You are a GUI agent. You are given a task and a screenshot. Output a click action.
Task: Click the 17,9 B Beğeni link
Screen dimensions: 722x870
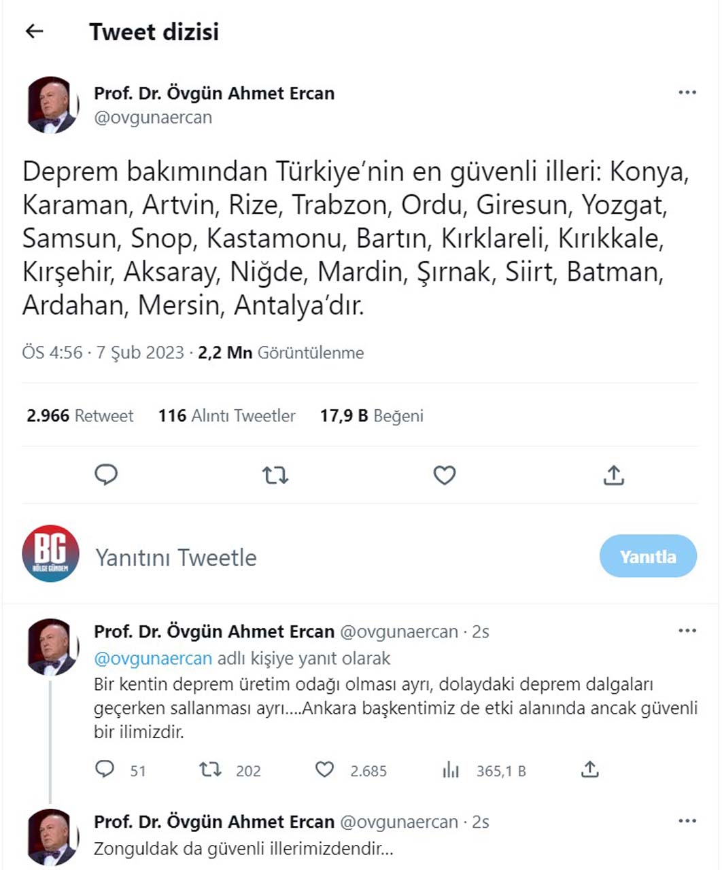[x=372, y=415]
